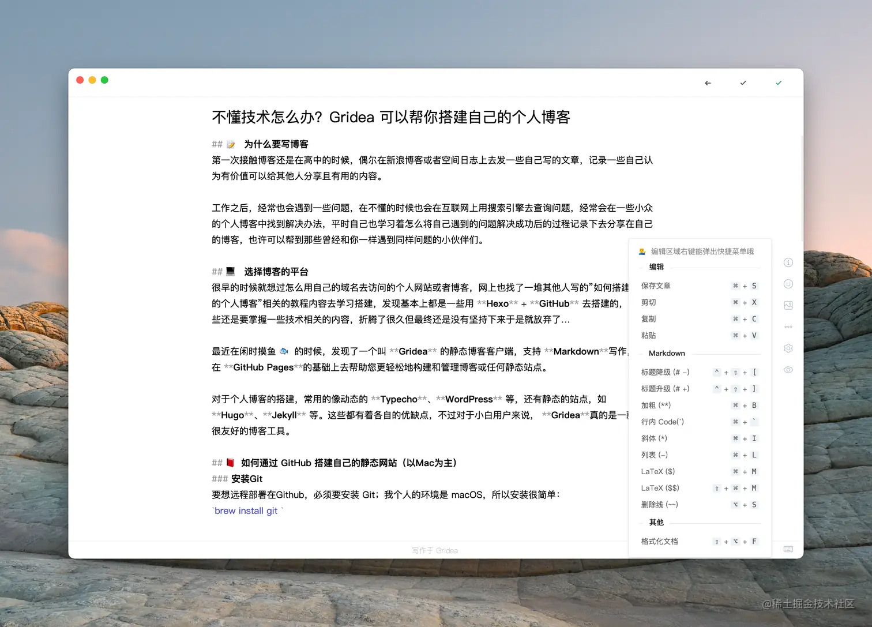Viewport: 872px width, 627px height.
Task: Click the 剪切 shortcut row
Action: pos(700,302)
